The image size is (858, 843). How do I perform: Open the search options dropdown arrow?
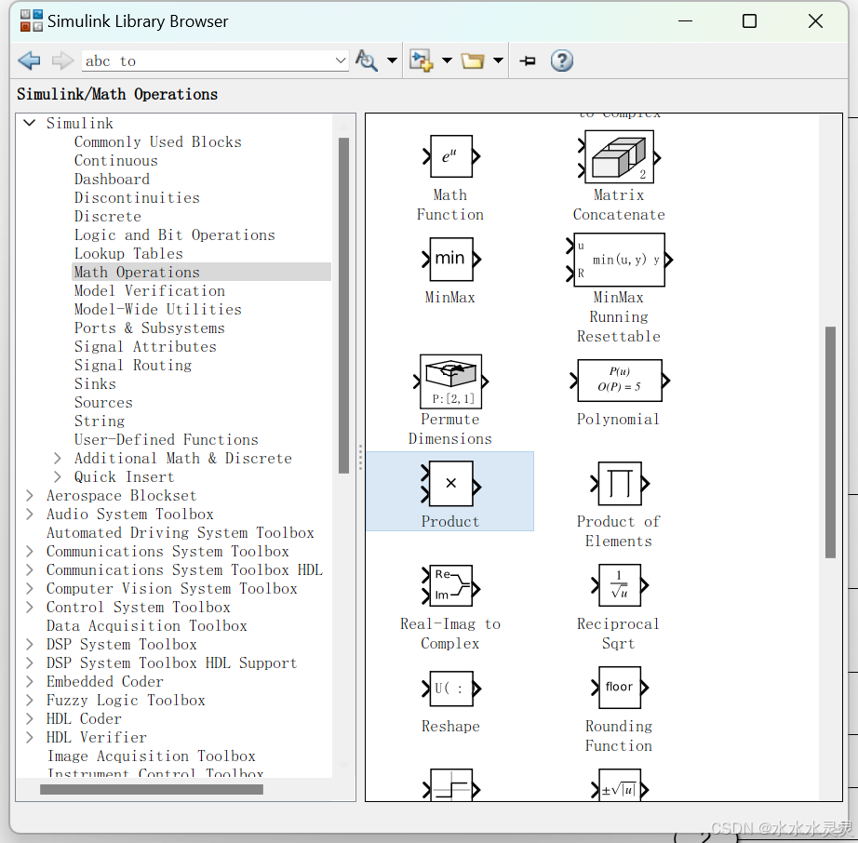392,60
